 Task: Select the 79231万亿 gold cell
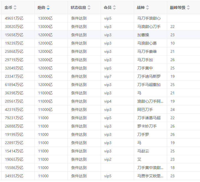[x=14, y=118]
